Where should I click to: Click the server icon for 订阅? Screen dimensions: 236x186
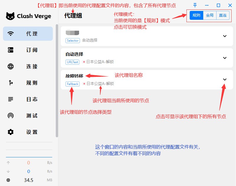pos(11,50)
